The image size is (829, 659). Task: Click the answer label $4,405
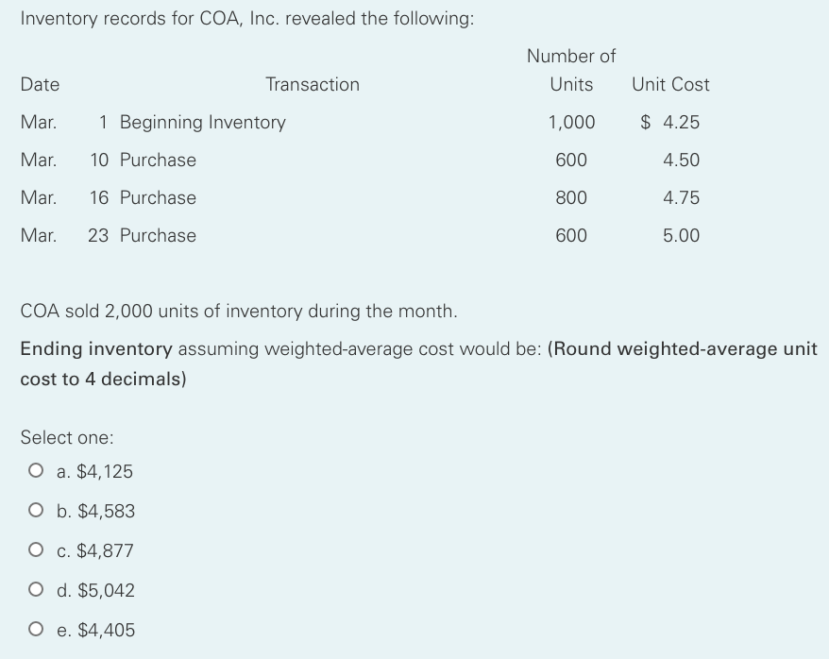click(95, 630)
